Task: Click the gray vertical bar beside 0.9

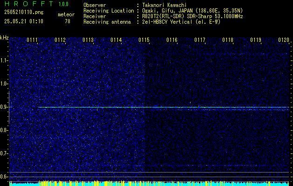Action: pyautogui.click(x=9, y=107)
